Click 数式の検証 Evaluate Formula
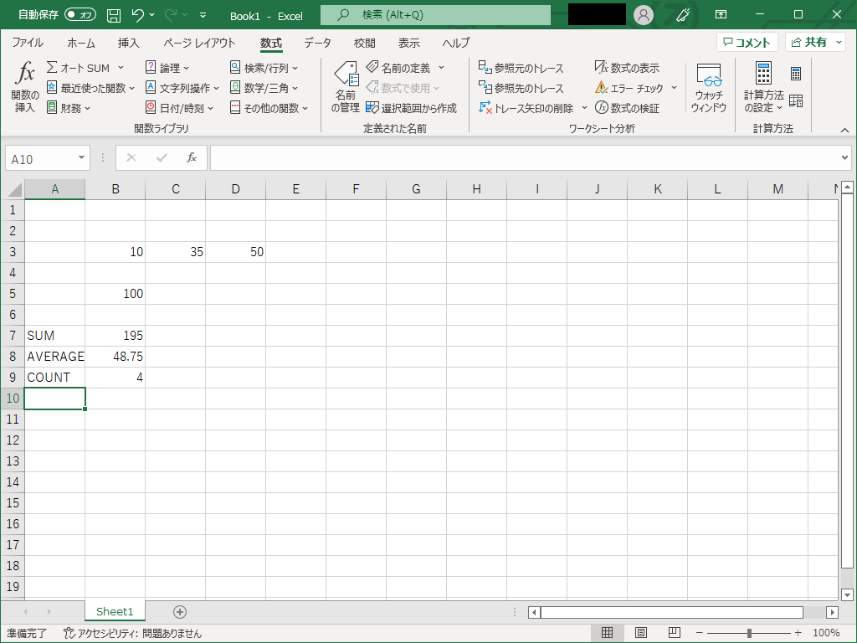The width and height of the screenshot is (857, 643). pos(627,108)
